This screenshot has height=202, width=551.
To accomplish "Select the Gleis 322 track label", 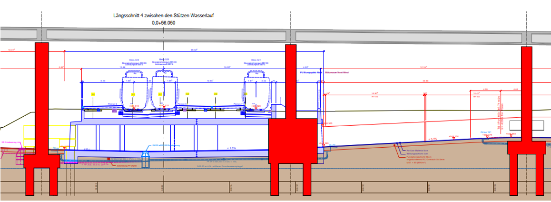I will pos(163,60).
